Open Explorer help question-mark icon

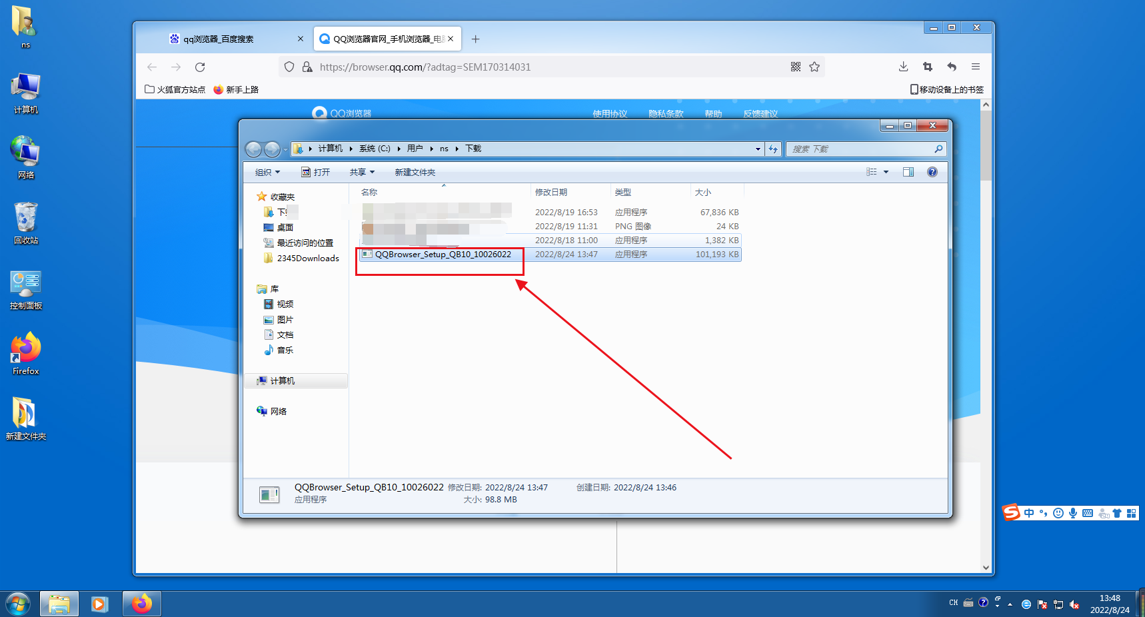[932, 172]
